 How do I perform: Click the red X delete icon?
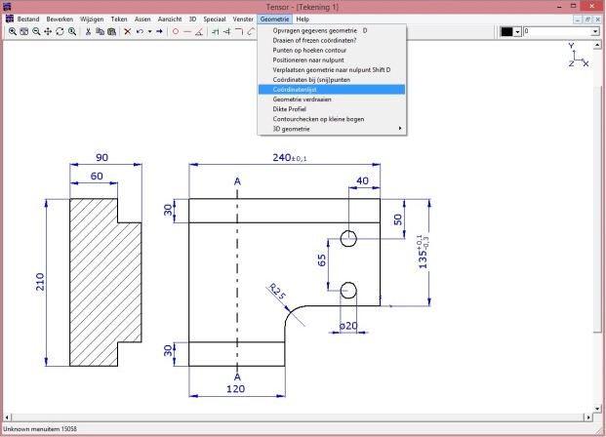point(128,31)
